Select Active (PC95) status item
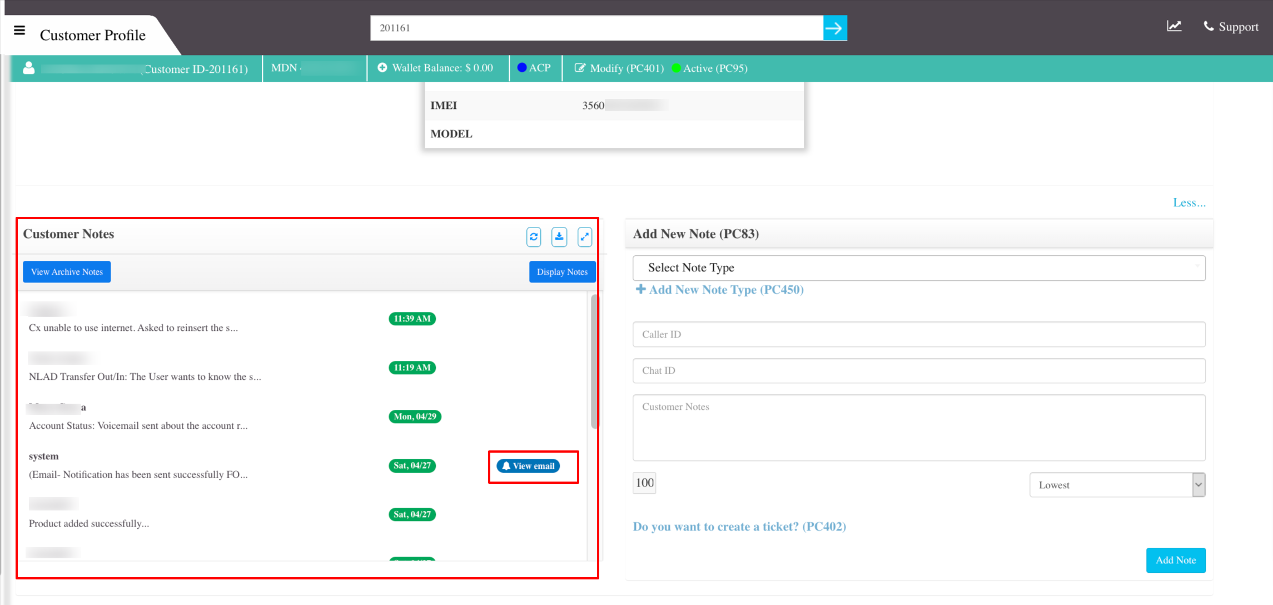This screenshot has height=605, width=1273. click(x=710, y=68)
